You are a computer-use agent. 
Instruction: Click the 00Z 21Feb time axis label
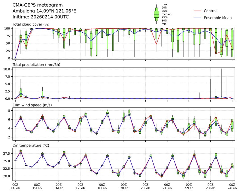pos(167,186)
